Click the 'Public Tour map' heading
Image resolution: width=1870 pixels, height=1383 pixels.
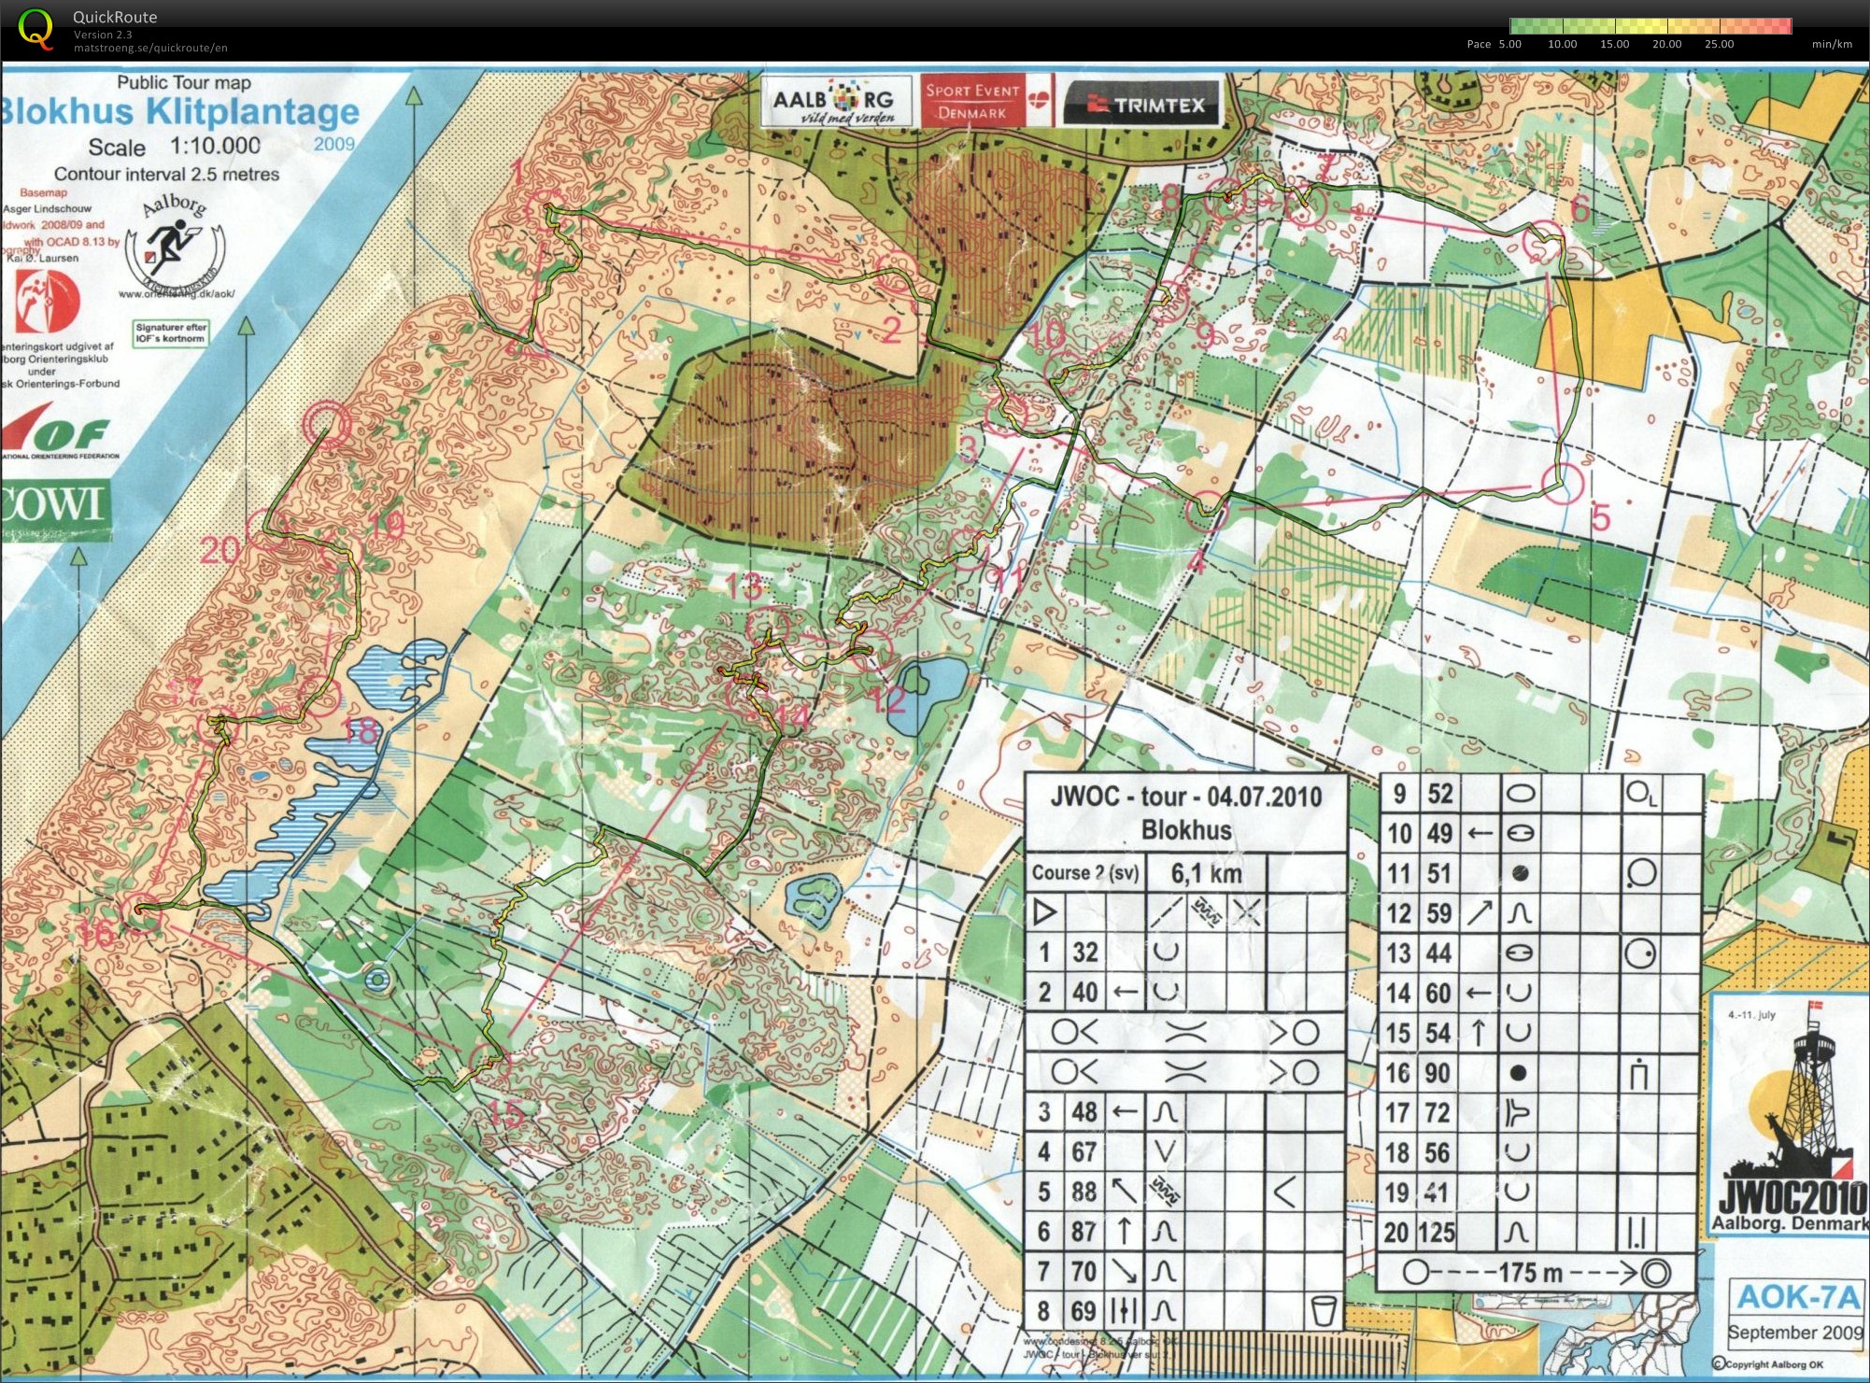point(184,82)
